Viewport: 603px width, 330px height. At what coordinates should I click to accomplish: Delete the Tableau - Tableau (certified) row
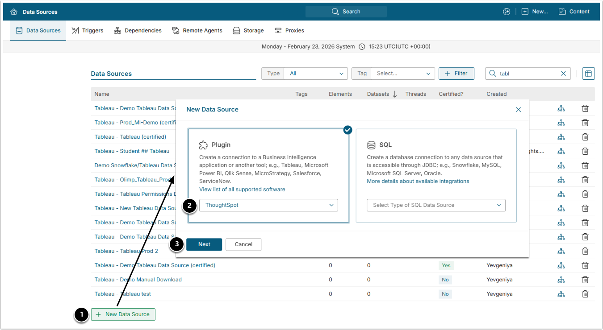pyautogui.click(x=585, y=137)
